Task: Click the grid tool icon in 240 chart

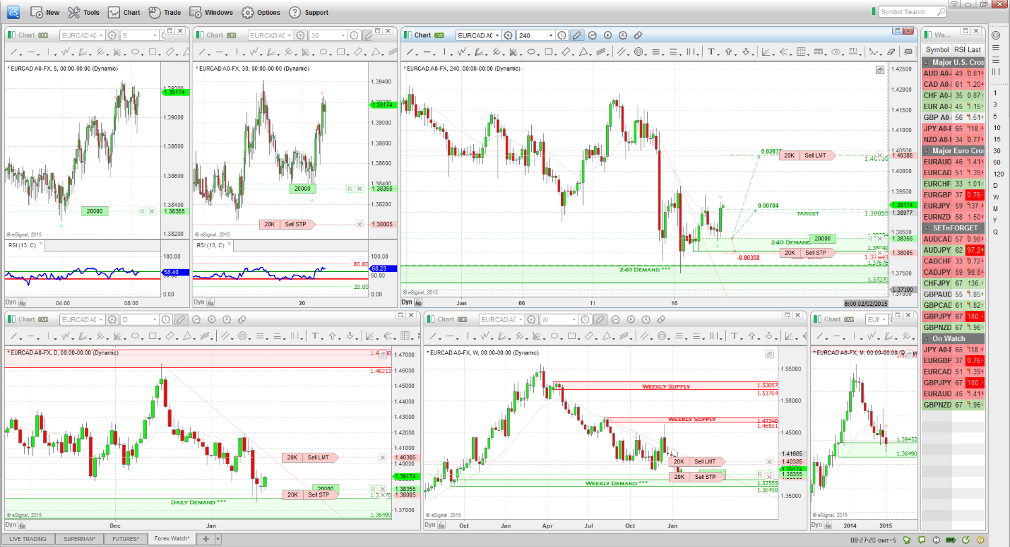Action: pos(801,52)
